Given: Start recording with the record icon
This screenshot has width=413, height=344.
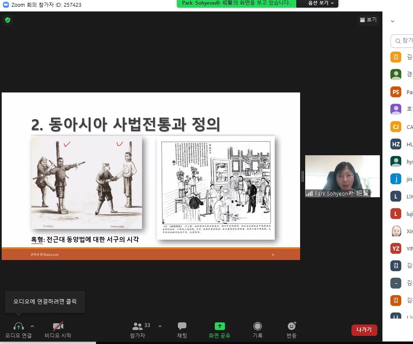Looking at the screenshot, I should click(257, 326).
